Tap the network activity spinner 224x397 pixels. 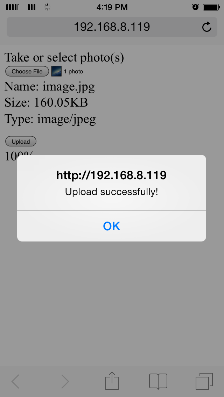(48, 7)
